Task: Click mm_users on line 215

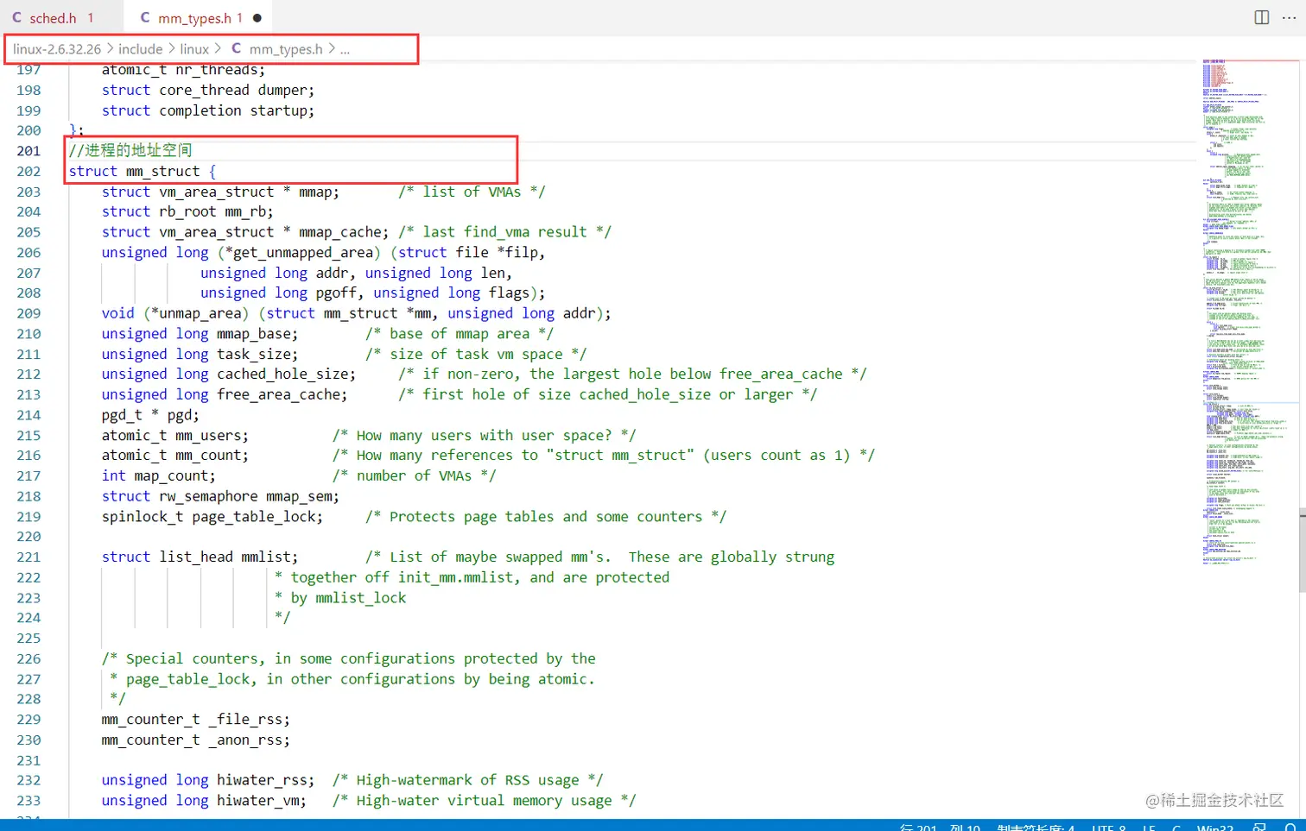Action: (208, 435)
